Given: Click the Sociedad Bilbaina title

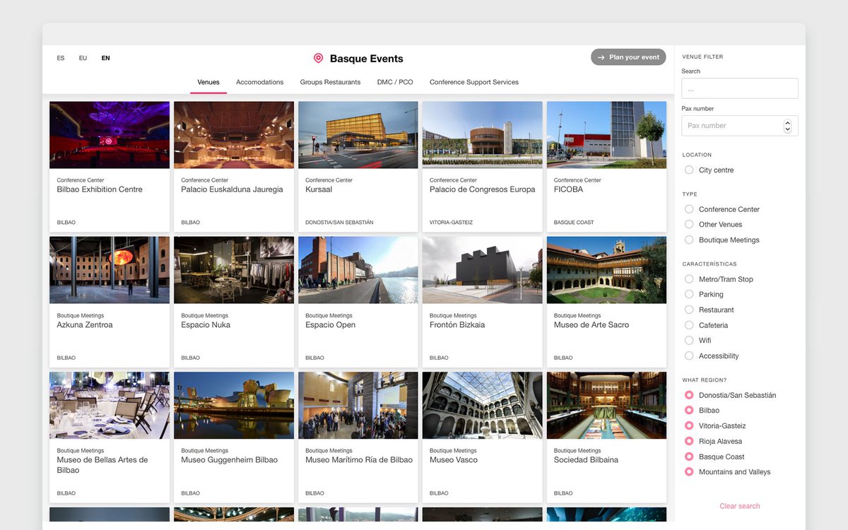Looking at the screenshot, I should click(x=586, y=460).
